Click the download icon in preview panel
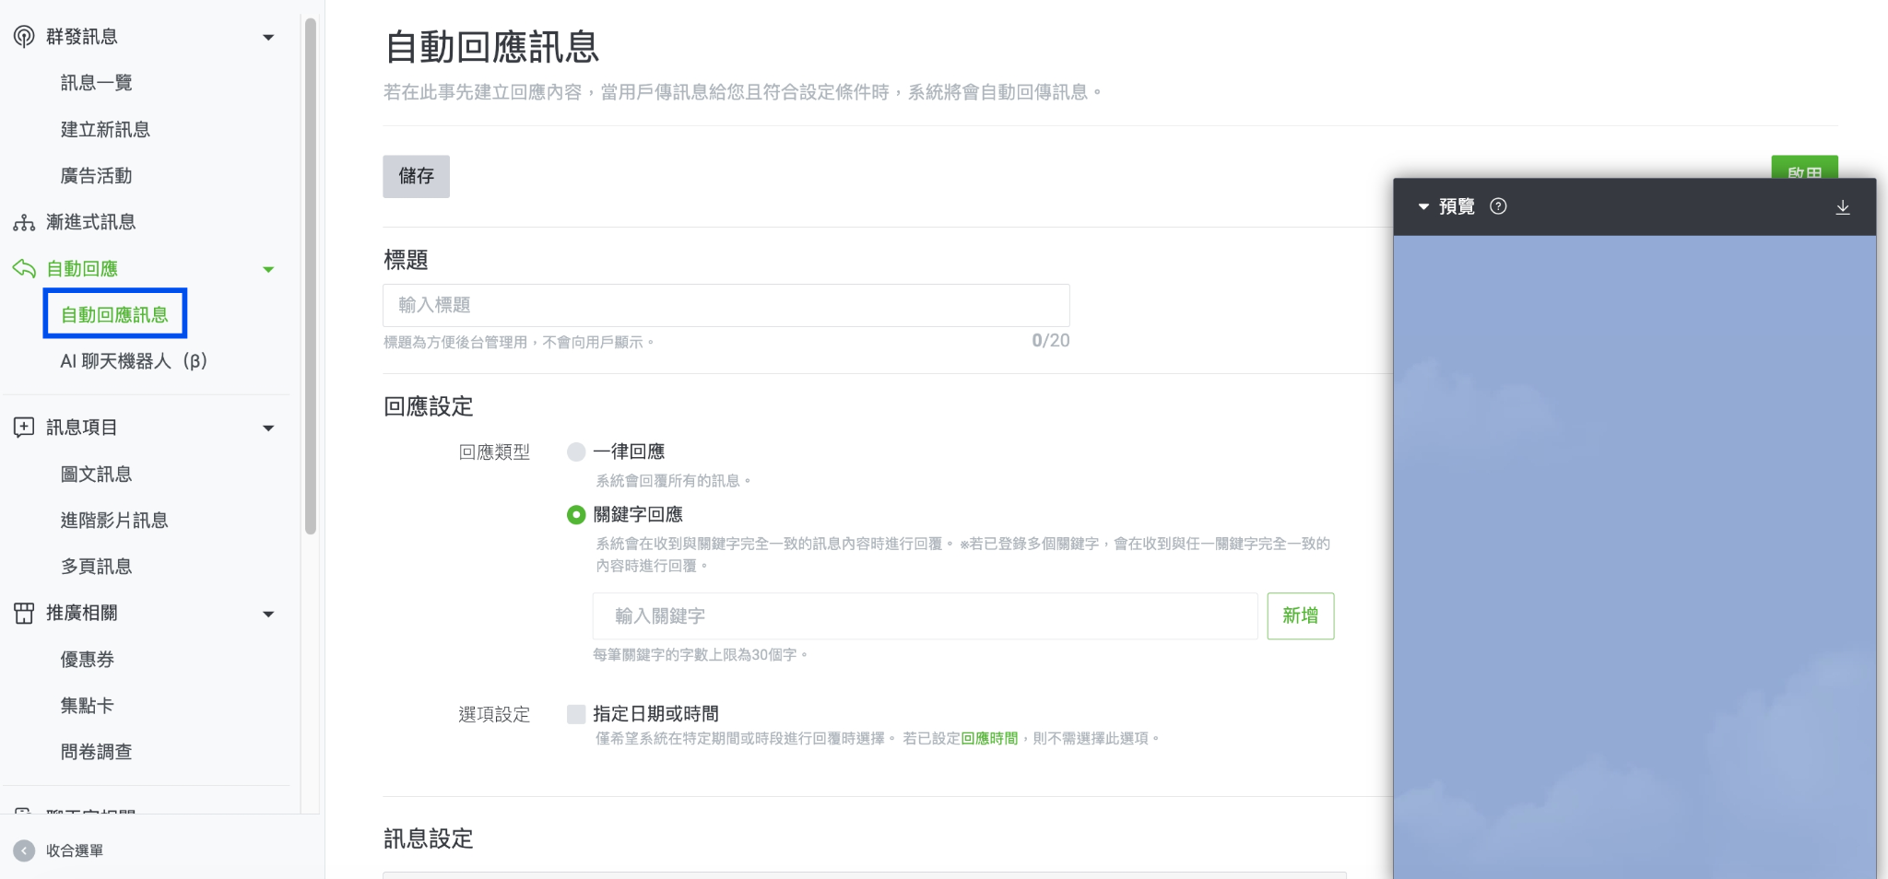Screen dimensions: 1888x879 point(1844,206)
